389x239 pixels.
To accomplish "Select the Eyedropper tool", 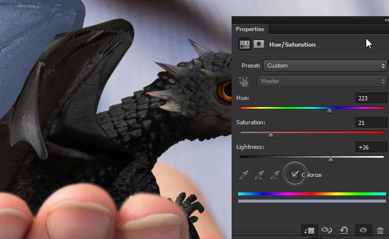I will [244, 175].
